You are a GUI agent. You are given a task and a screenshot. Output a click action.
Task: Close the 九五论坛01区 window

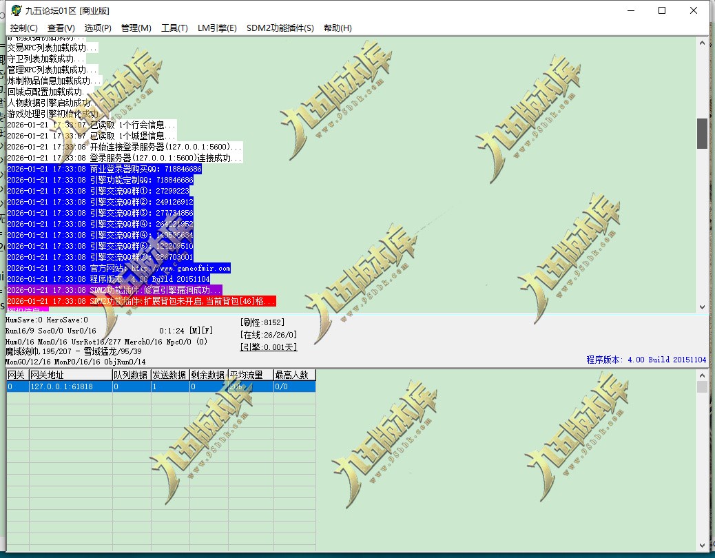[694, 10]
